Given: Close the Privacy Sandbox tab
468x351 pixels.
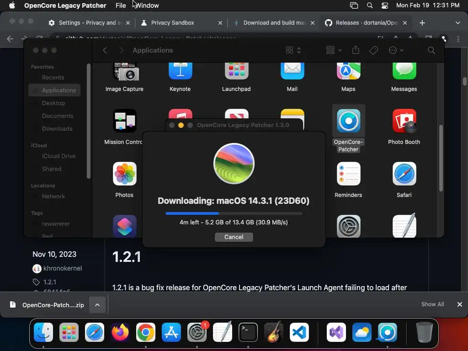Looking at the screenshot, I should click(220, 23).
